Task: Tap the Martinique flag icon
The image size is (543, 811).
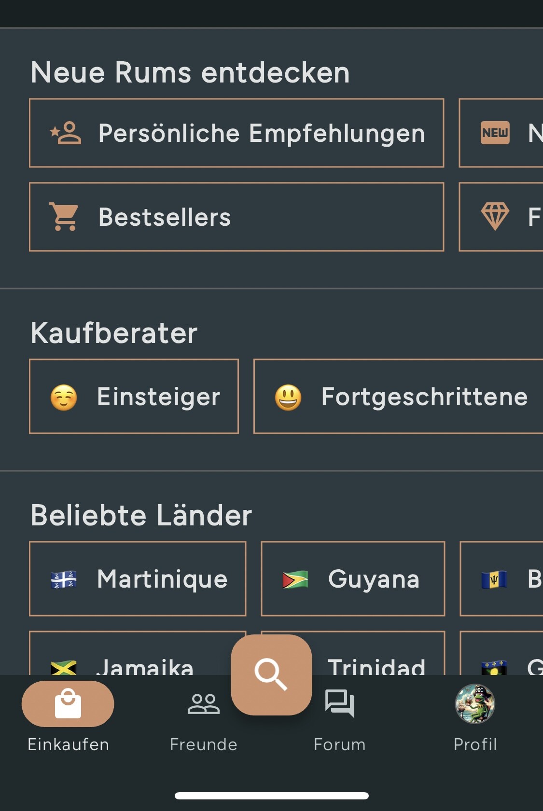Action: [64, 579]
